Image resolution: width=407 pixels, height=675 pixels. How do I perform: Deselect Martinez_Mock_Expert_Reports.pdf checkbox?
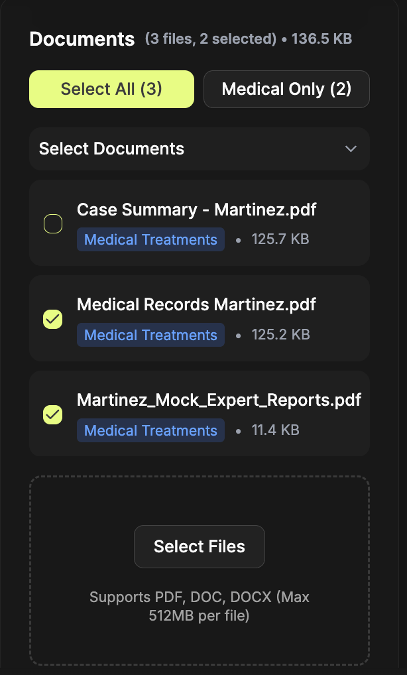(x=53, y=414)
